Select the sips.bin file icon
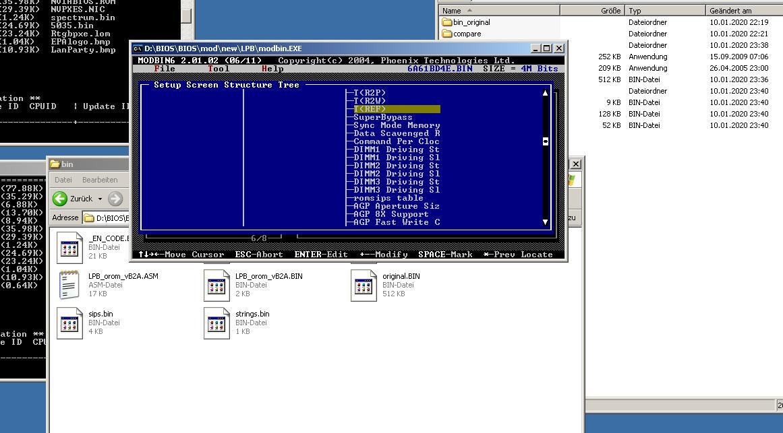Screen dimensions: 783x433 [69, 323]
